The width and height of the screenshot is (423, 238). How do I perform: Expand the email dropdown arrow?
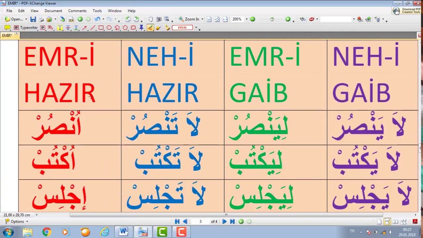[x=55, y=19]
